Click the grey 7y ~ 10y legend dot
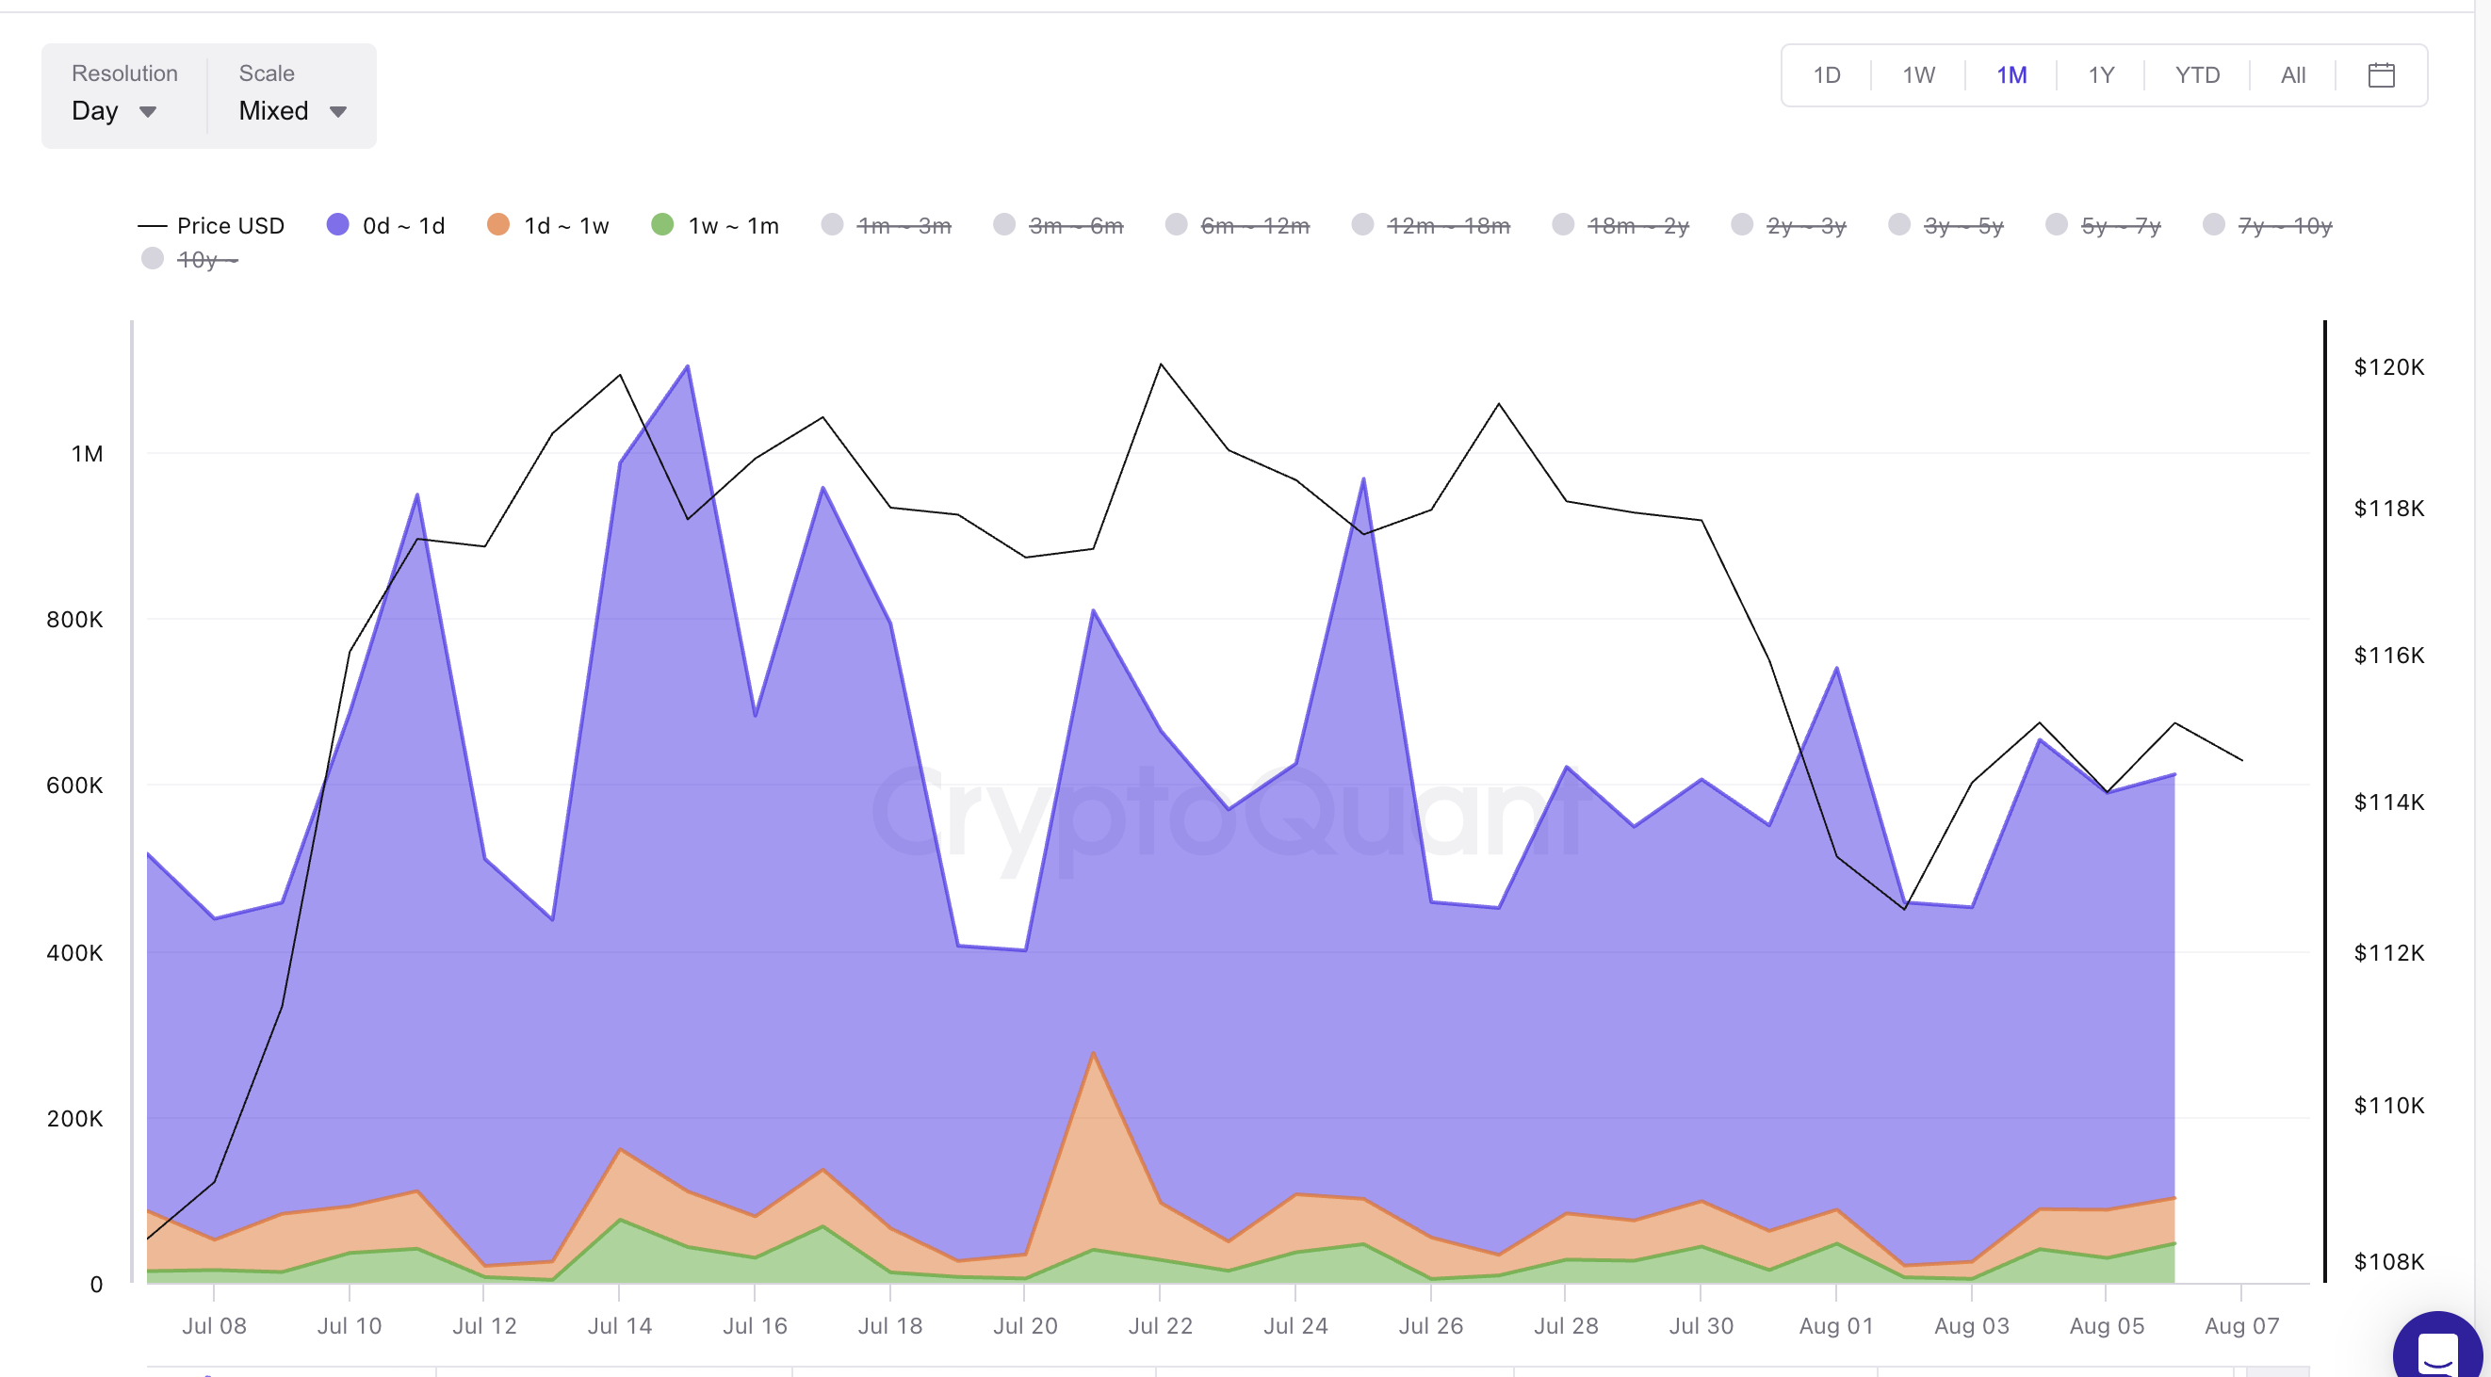The width and height of the screenshot is (2491, 1377). [2212, 224]
